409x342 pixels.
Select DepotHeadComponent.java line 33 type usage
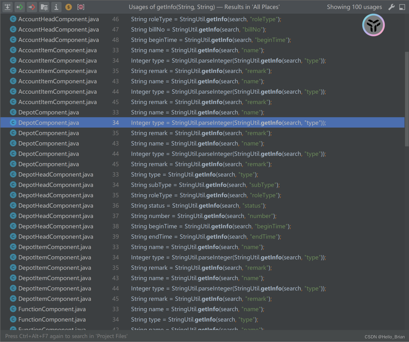click(x=202, y=174)
